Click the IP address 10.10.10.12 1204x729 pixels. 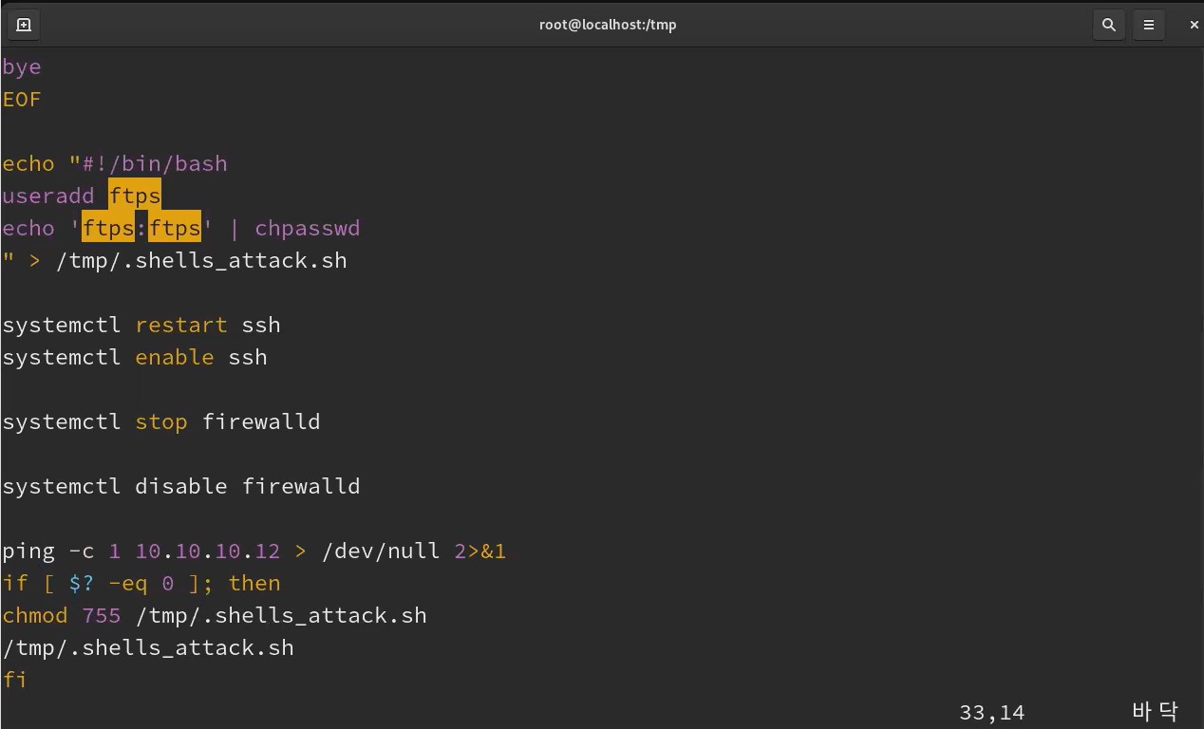[208, 551]
